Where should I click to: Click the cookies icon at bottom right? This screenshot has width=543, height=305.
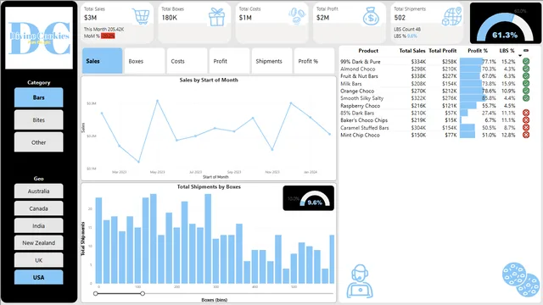click(x=520, y=280)
